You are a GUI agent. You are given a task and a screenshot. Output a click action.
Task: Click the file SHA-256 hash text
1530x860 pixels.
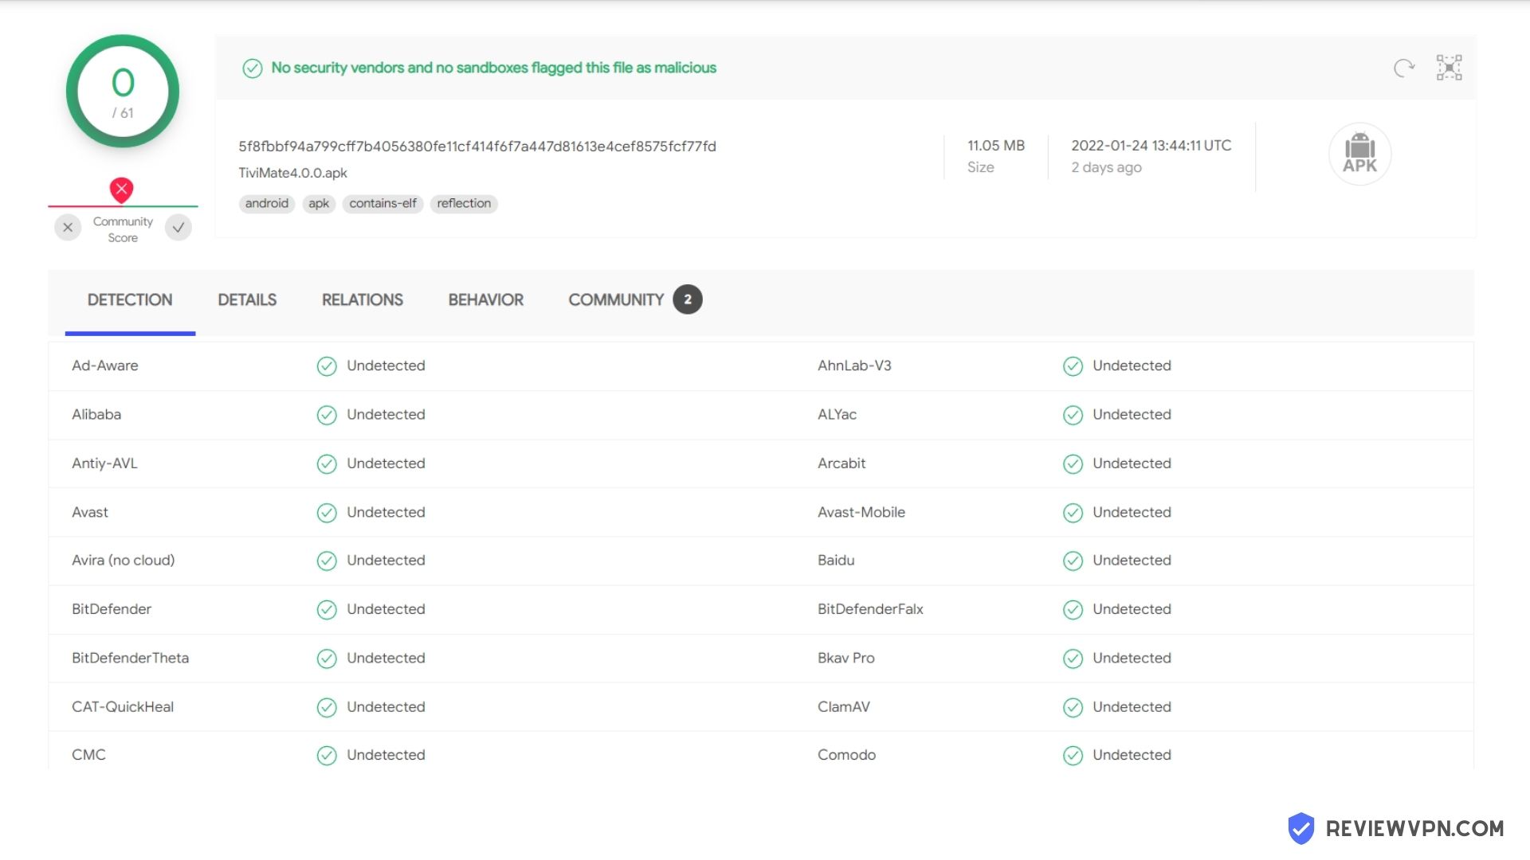(x=477, y=147)
